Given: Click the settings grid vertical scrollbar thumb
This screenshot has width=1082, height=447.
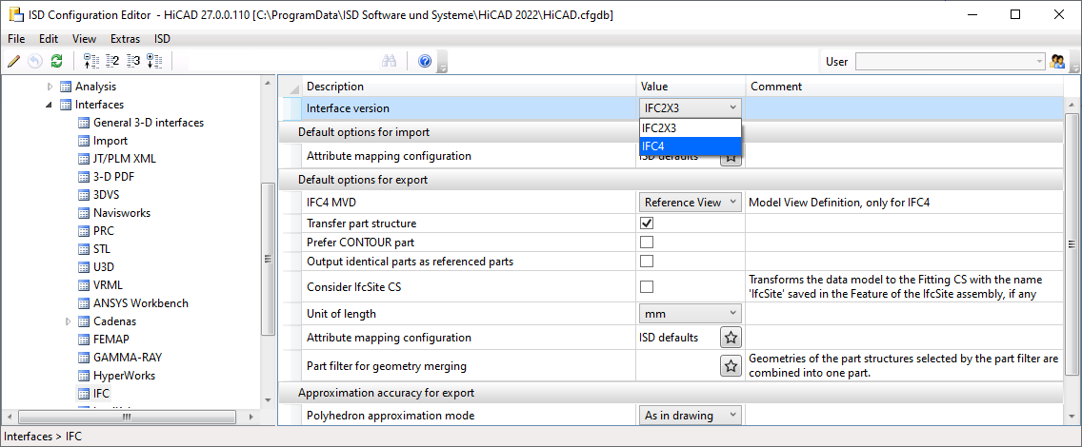Looking at the screenshot, I should 1072,243.
